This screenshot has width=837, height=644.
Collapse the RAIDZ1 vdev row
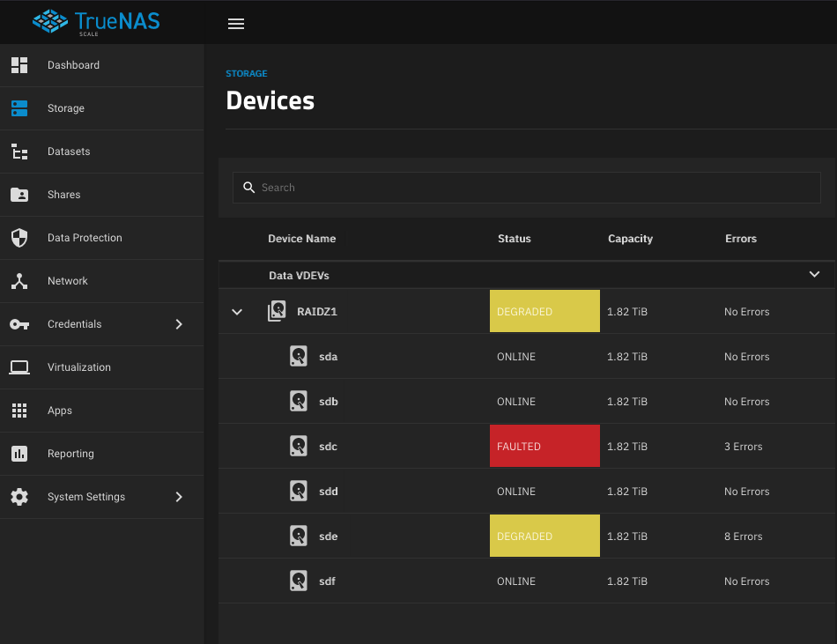click(x=237, y=312)
